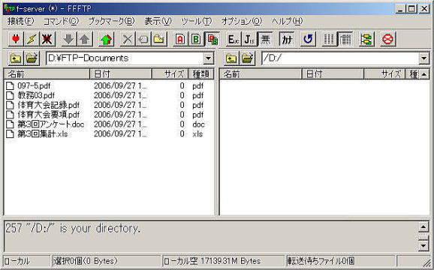
Task: Open the 接続(F) menu
Action: [x=20, y=21]
